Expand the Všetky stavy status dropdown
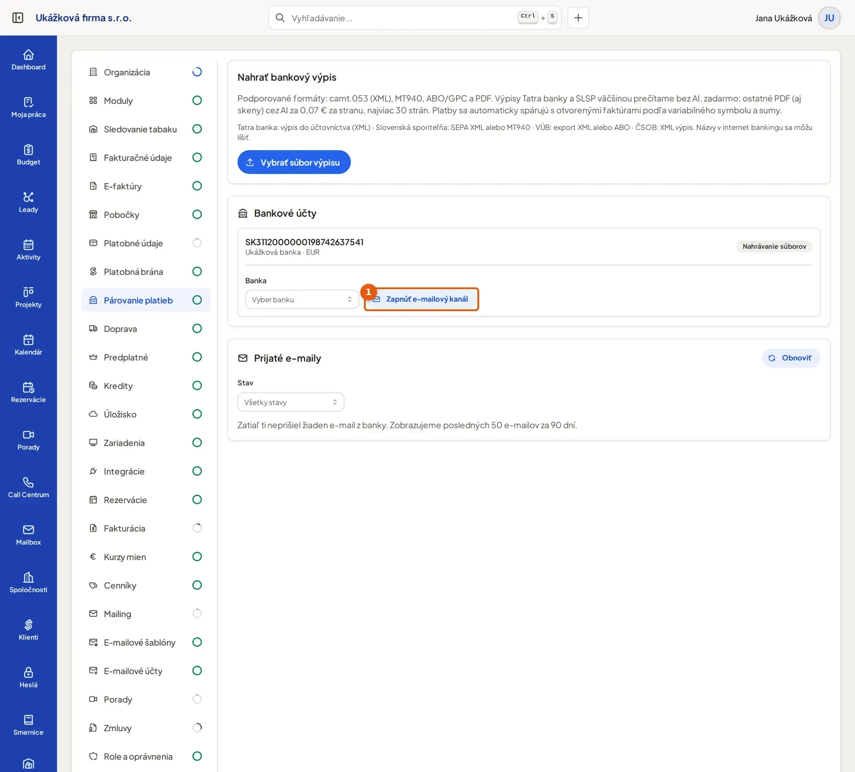This screenshot has height=772, width=855. coord(291,402)
